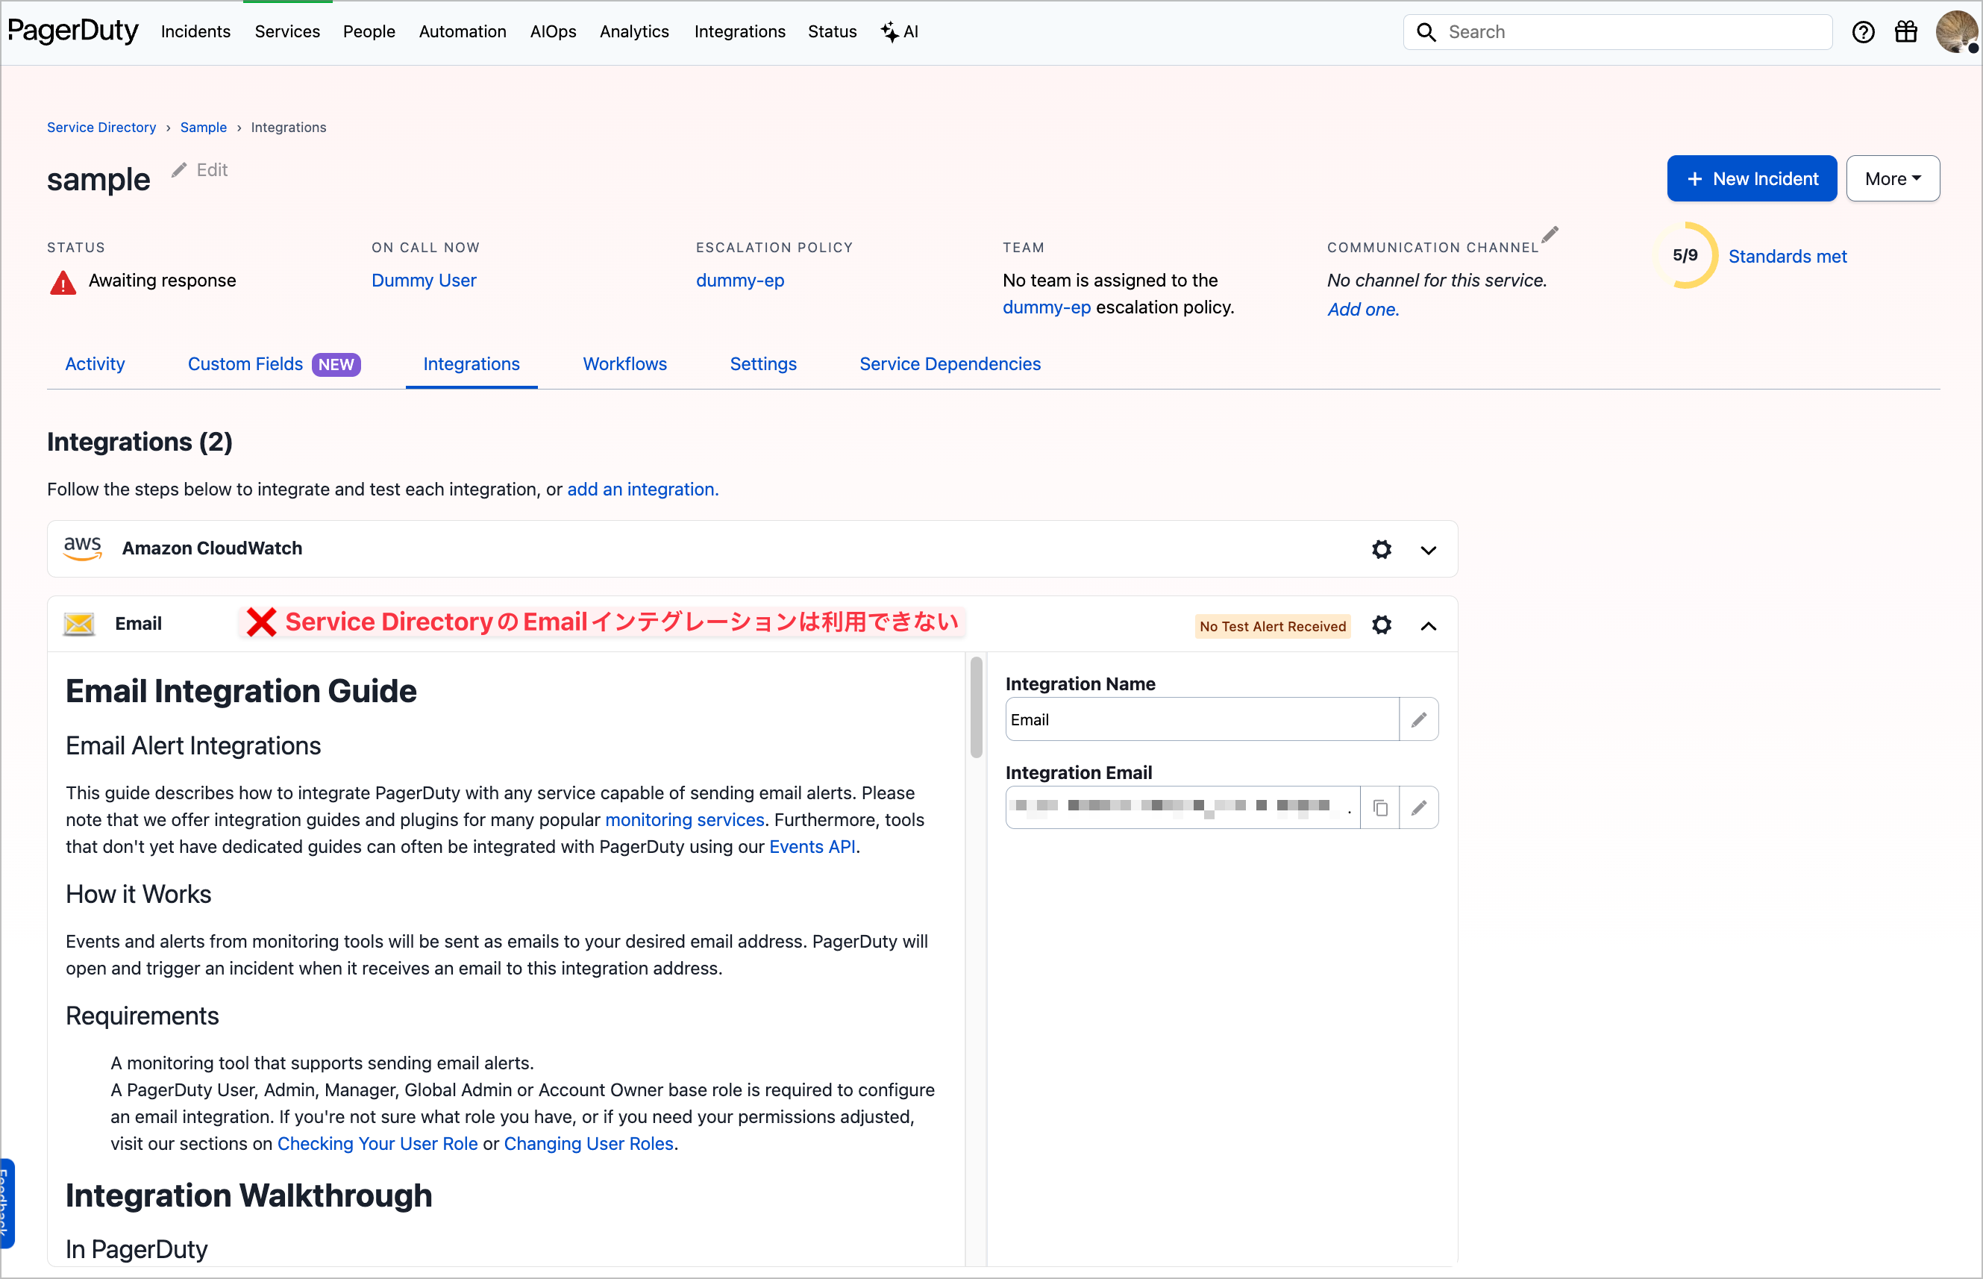Click the Email integration settings gear icon
Screen dimensions: 1983x1279
click(x=1381, y=625)
